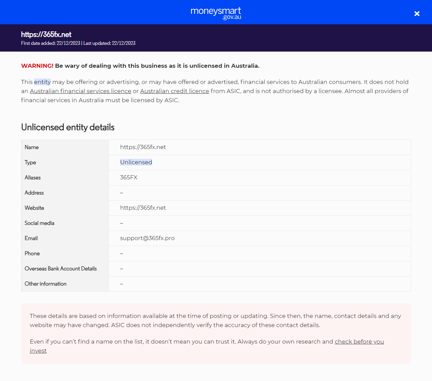Click the 365FX alias value
The width and height of the screenshot is (432, 381).
tap(129, 177)
